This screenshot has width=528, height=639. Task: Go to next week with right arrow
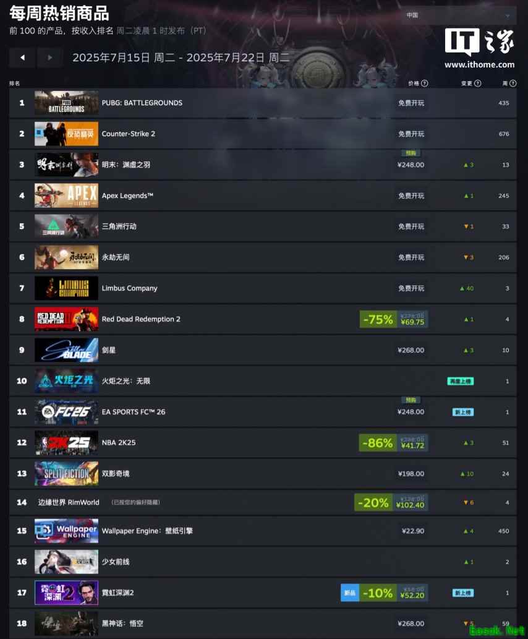49,58
